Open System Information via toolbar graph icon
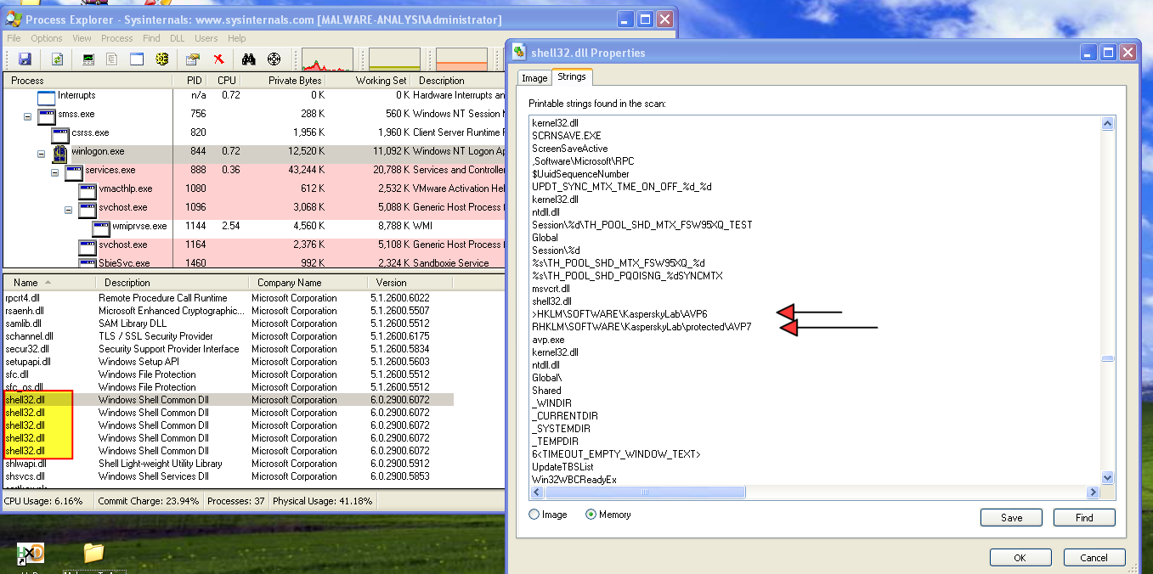1153x574 pixels. [x=88, y=59]
